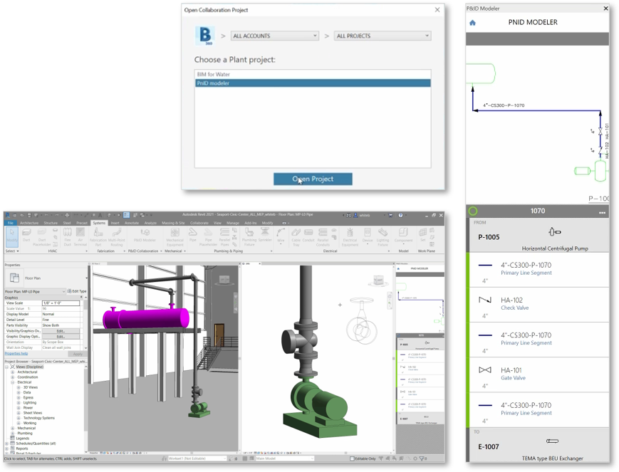The image size is (619, 472).
Task: Expand the Schedules/Quantities (all) node
Action: pos(6,444)
